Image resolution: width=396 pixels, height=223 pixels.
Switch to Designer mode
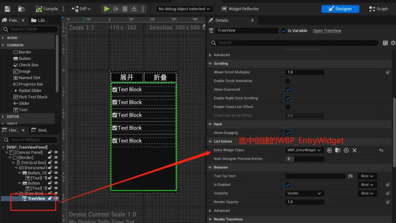(340, 9)
